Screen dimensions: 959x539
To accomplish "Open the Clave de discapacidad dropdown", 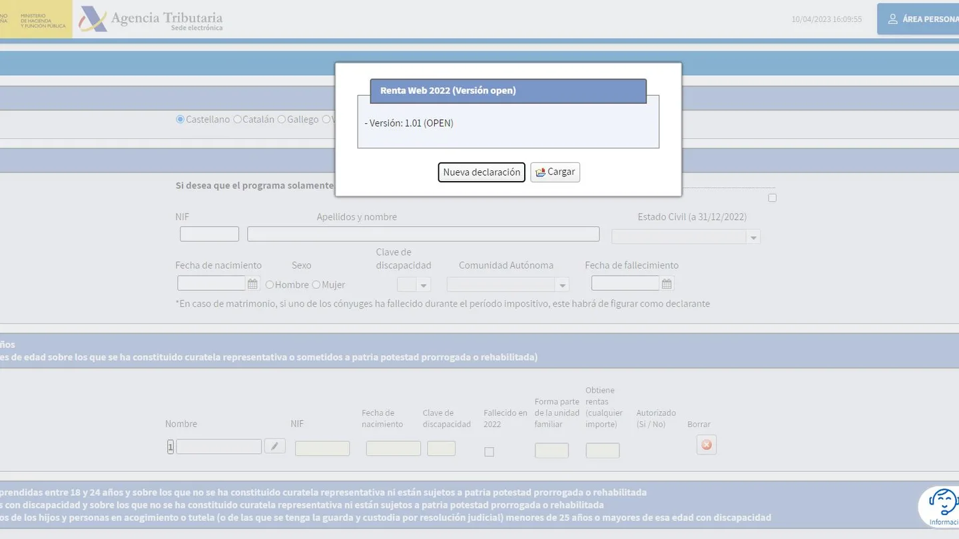I will (414, 285).
